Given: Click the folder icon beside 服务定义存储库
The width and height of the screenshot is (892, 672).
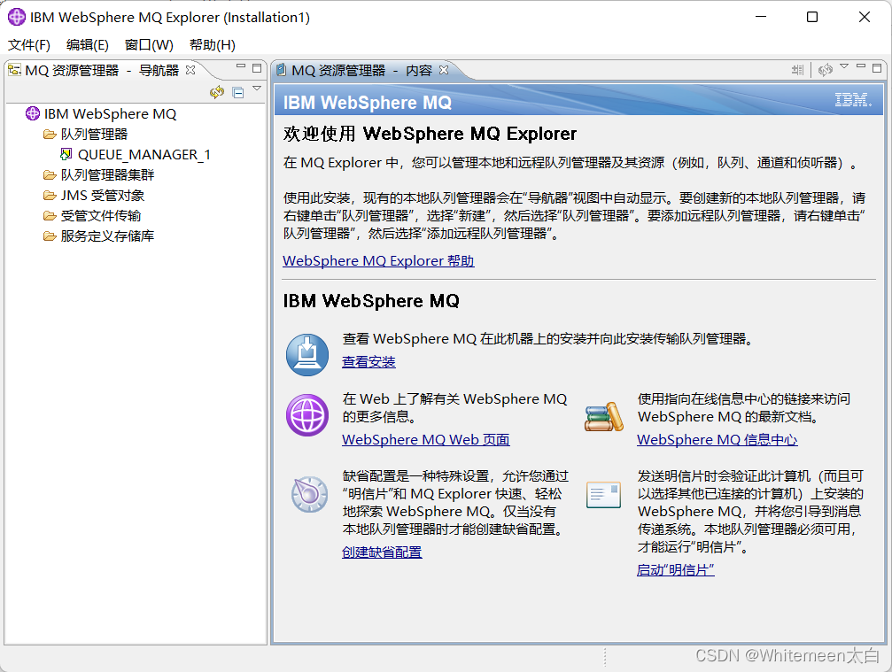Looking at the screenshot, I should click(x=50, y=236).
